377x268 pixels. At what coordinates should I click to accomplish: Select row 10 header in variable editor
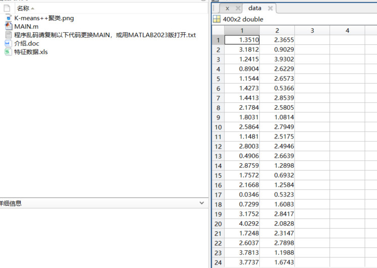[218, 127]
